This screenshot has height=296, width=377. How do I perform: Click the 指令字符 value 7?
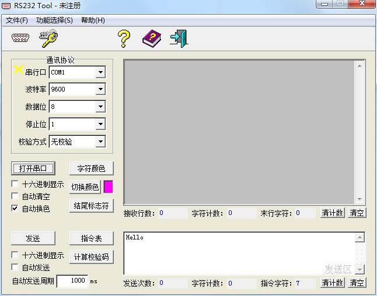click(305, 283)
